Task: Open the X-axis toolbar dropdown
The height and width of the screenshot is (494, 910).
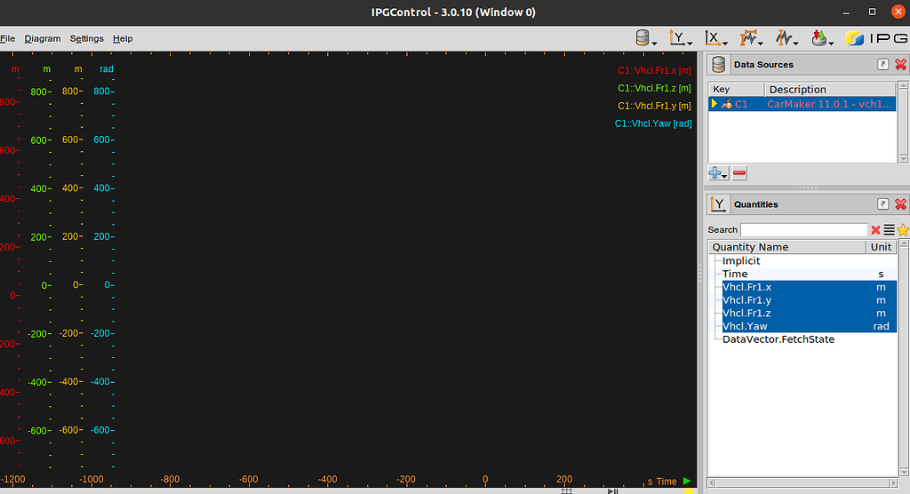Action: [716, 38]
